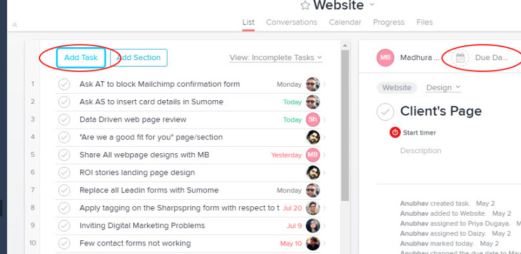
Task: Open the Calendar tab
Action: tap(345, 22)
